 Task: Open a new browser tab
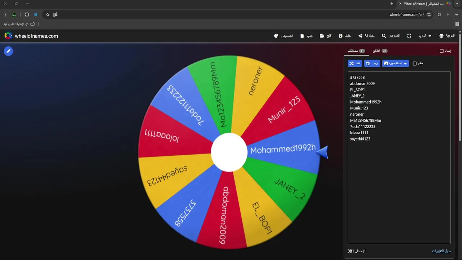coord(392,4)
